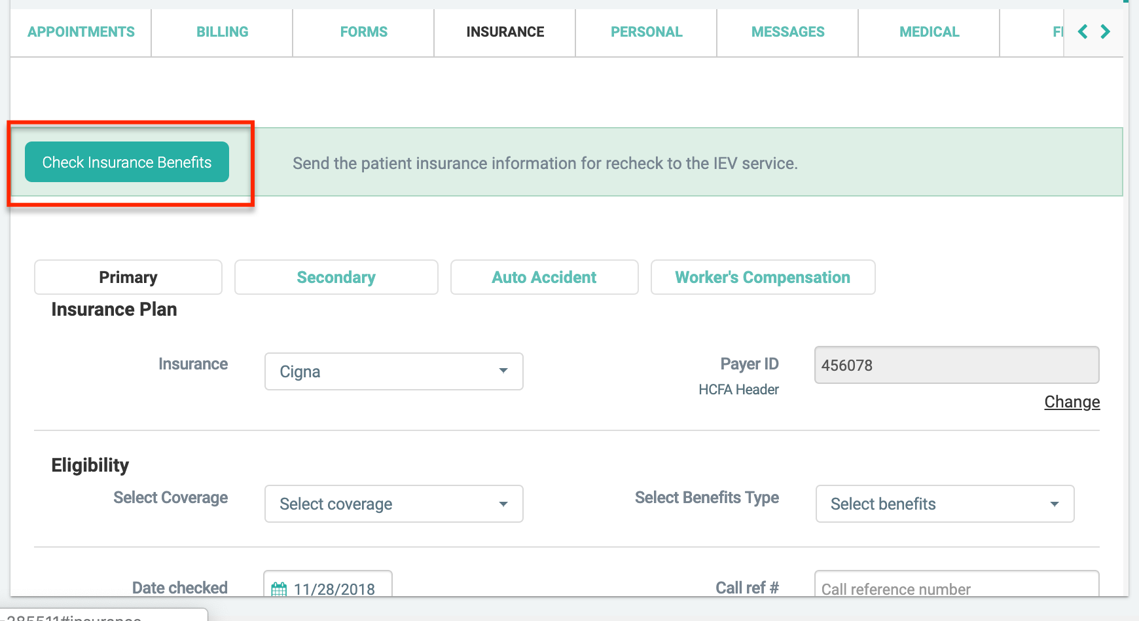Click the right chevron to scroll tabs forward
Image resolution: width=1139 pixels, height=621 pixels.
click(1106, 31)
